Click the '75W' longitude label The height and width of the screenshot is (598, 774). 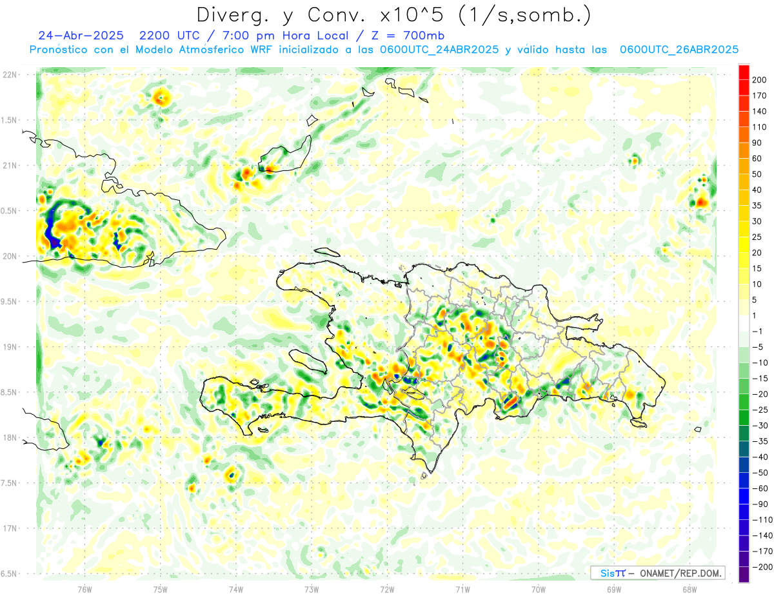[161, 589]
